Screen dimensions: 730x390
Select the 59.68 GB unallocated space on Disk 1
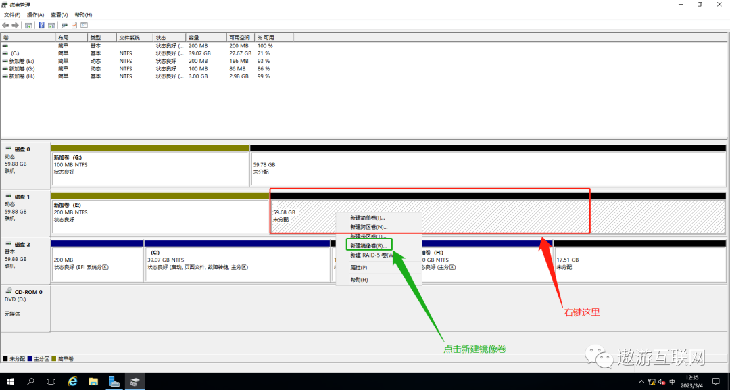497,213
